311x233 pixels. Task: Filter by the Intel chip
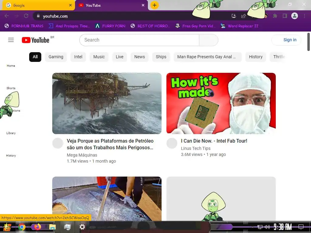[78, 57]
